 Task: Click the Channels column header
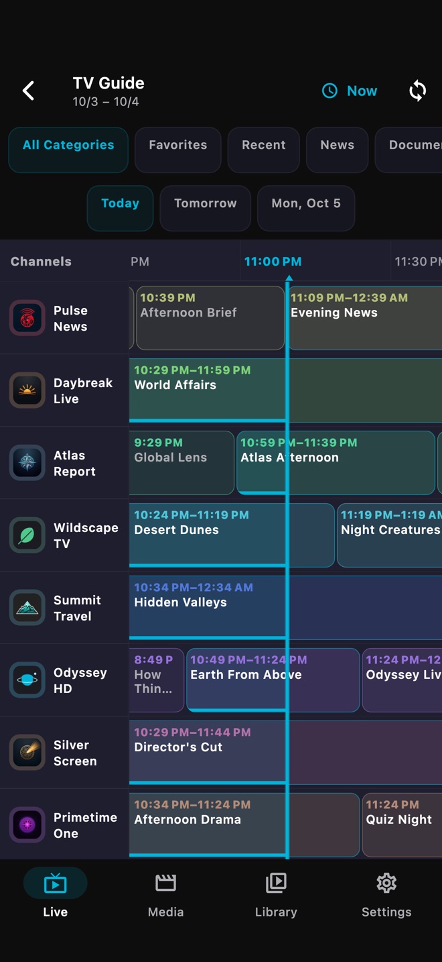tap(41, 262)
